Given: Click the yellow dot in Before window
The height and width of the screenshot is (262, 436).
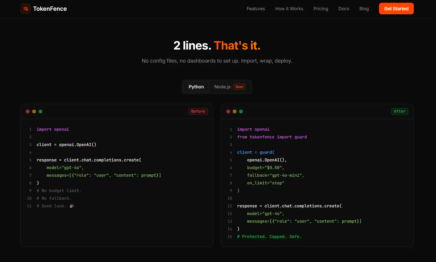Looking at the screenshot, I should (x=34, y=111).
